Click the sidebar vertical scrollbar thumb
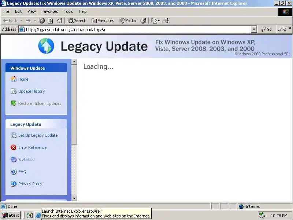 [74, 104]
